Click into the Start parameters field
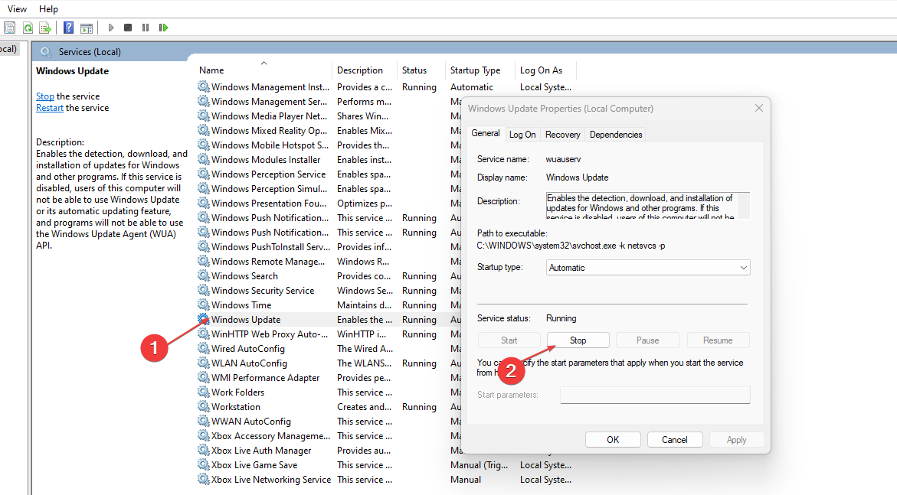897x495 pixels. pyautogui.click(x=654, y=395)
